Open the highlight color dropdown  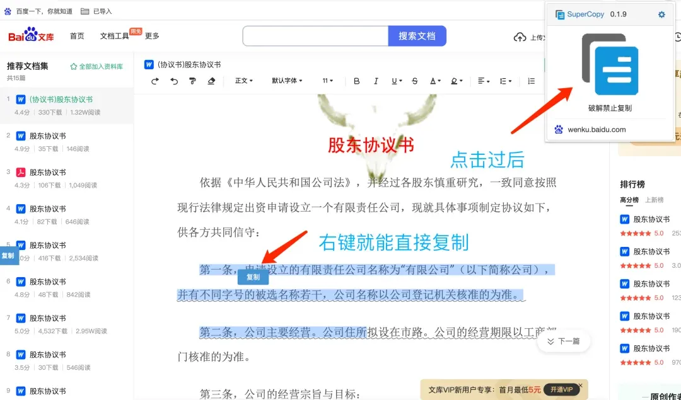click(x=456, y=81)
